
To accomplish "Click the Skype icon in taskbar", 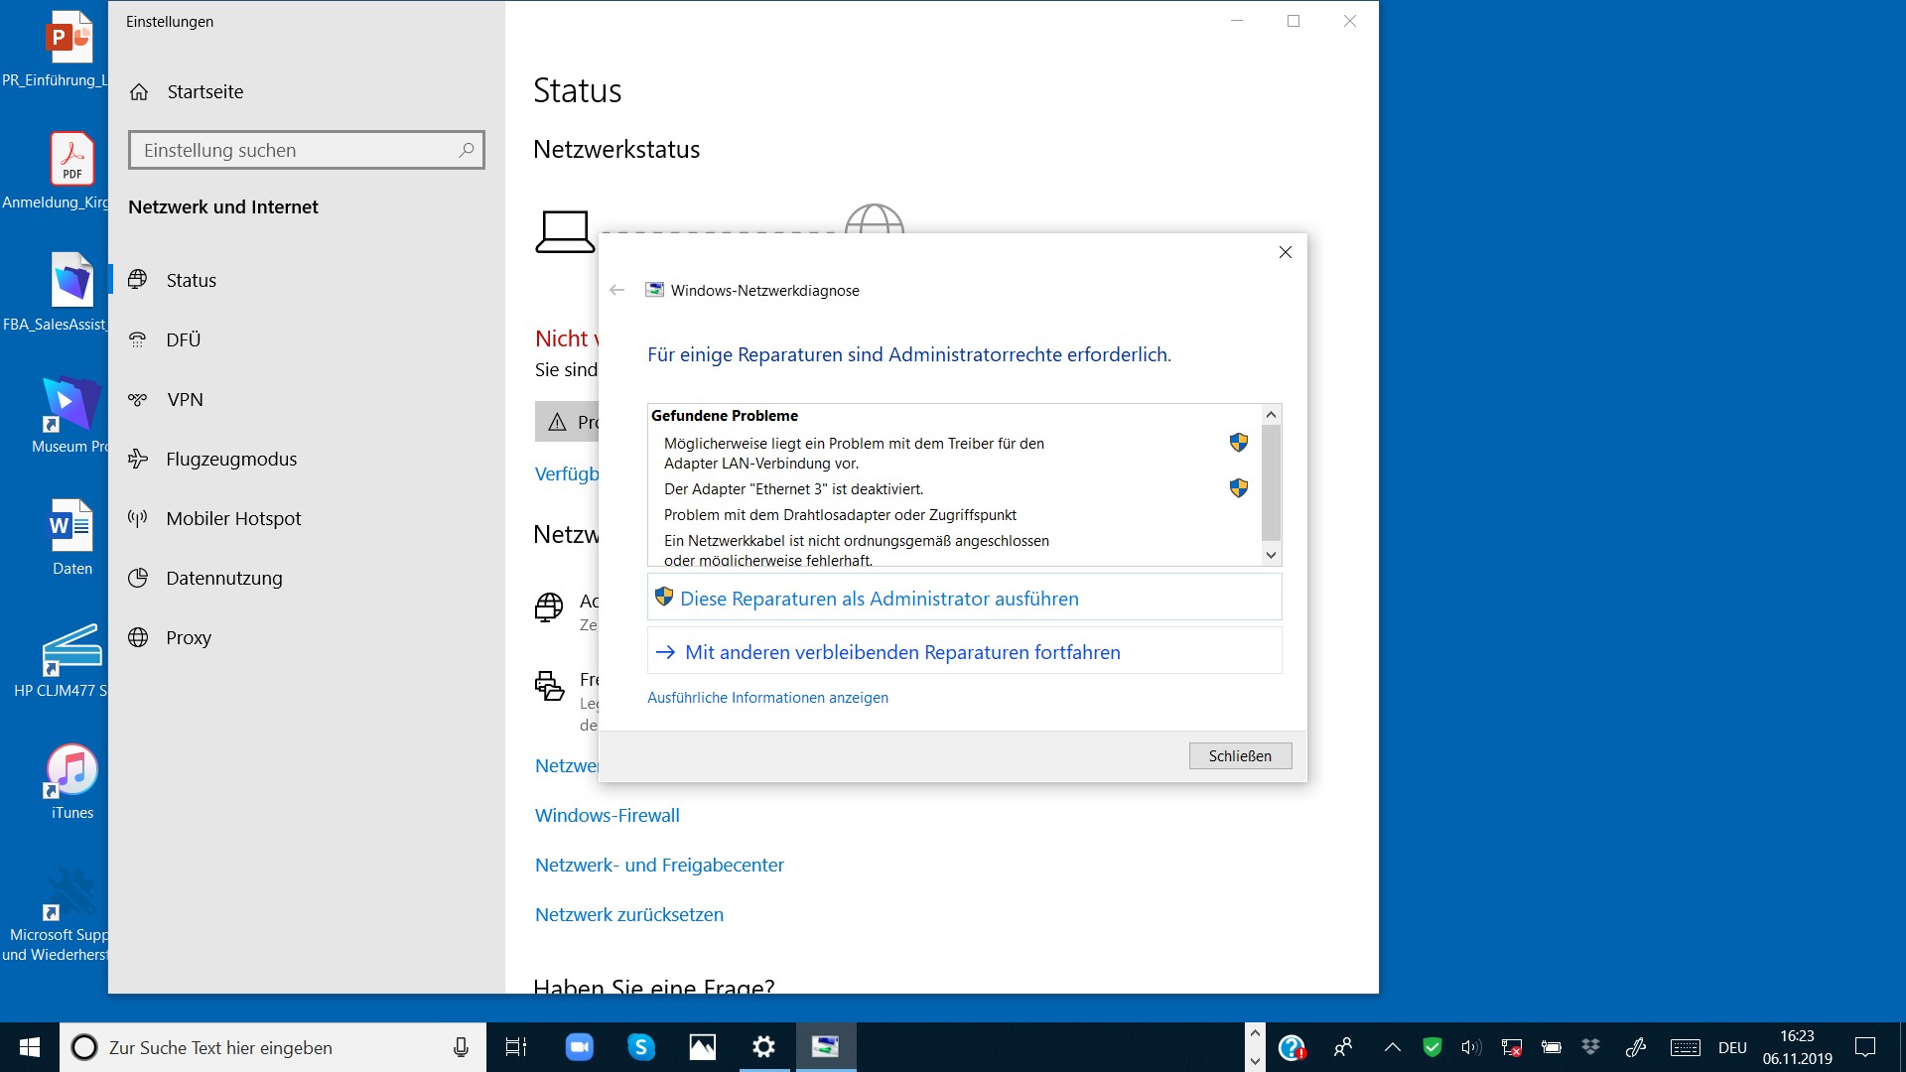I will (x=640, y=1046).
